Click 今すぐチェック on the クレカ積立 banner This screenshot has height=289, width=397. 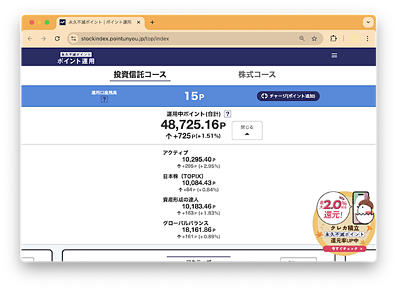[x=345, y=249]
